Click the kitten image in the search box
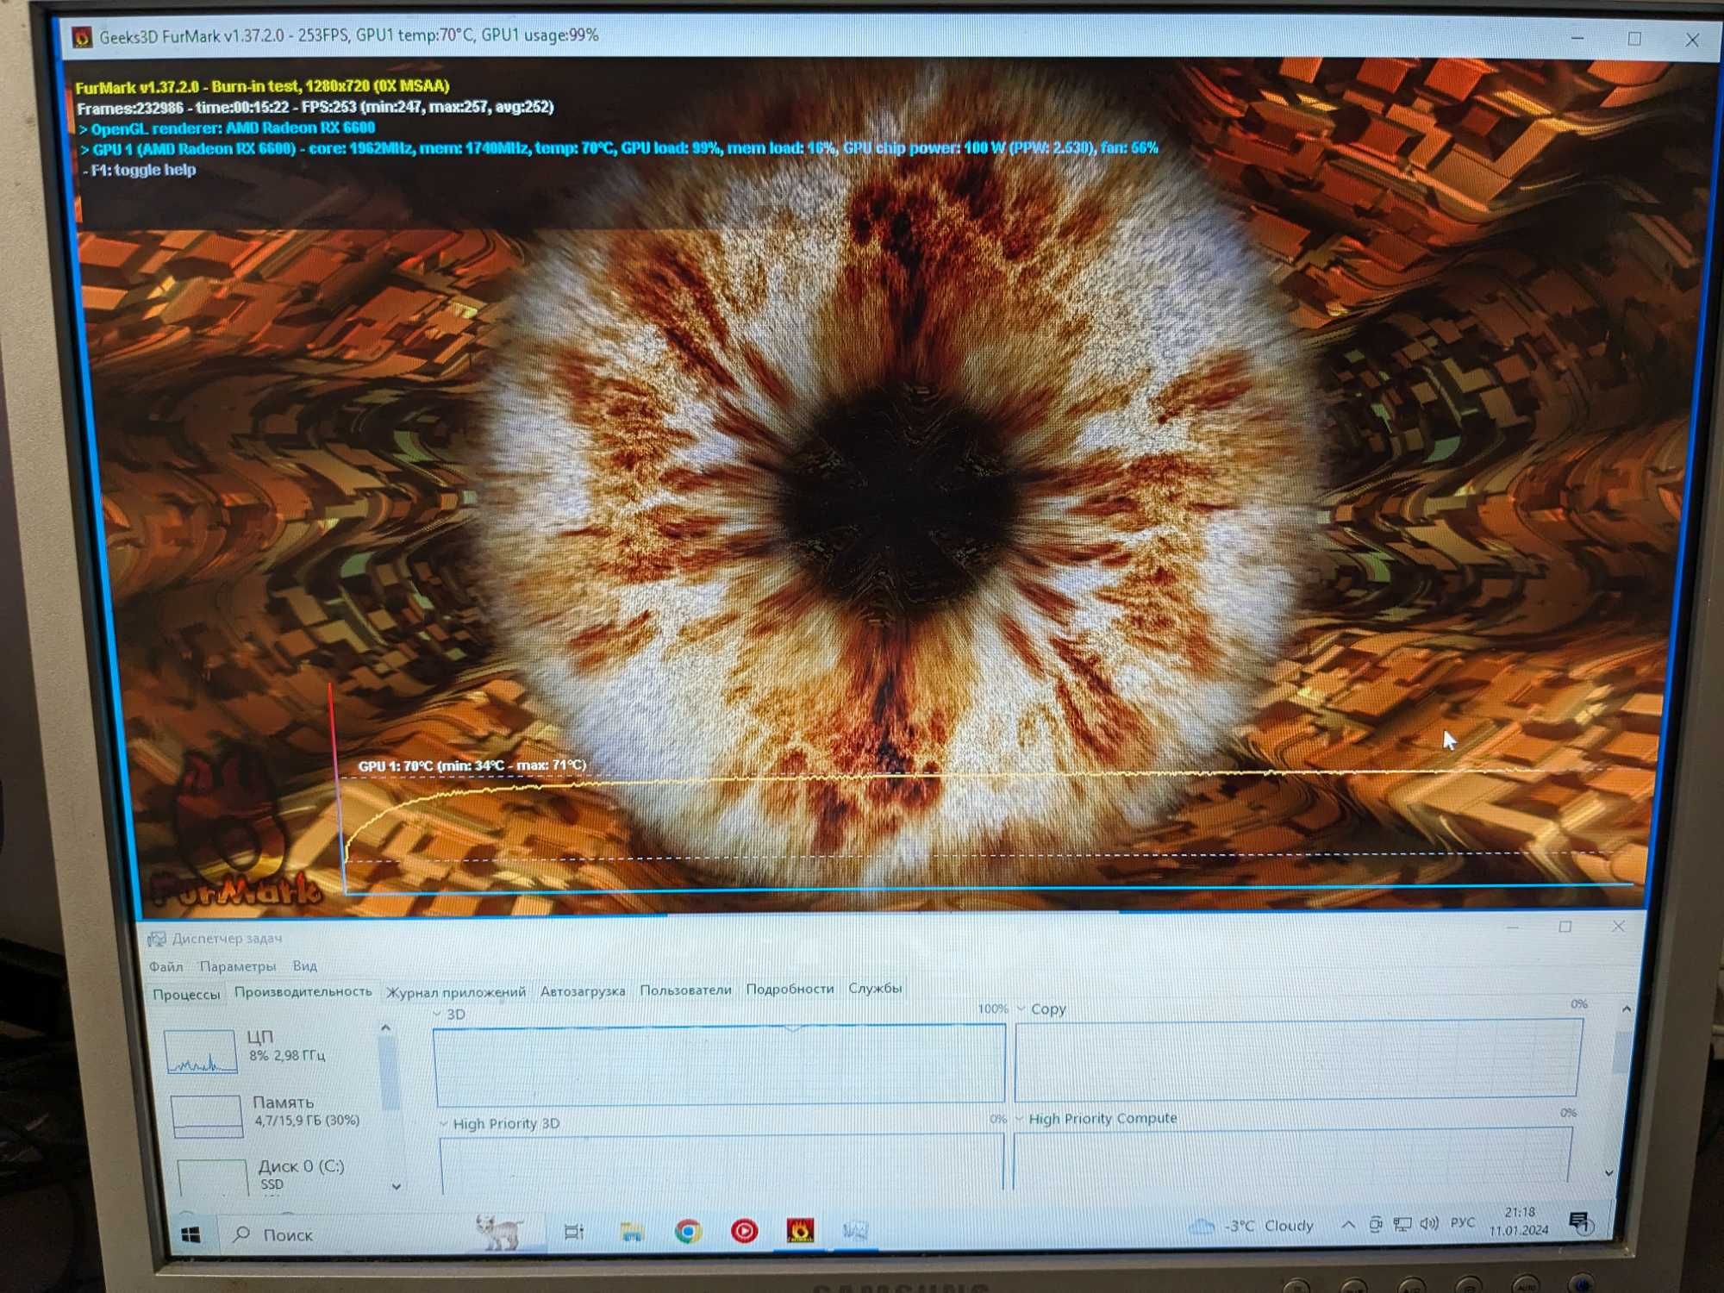1724x1293 pixels. click(500, 1231)
